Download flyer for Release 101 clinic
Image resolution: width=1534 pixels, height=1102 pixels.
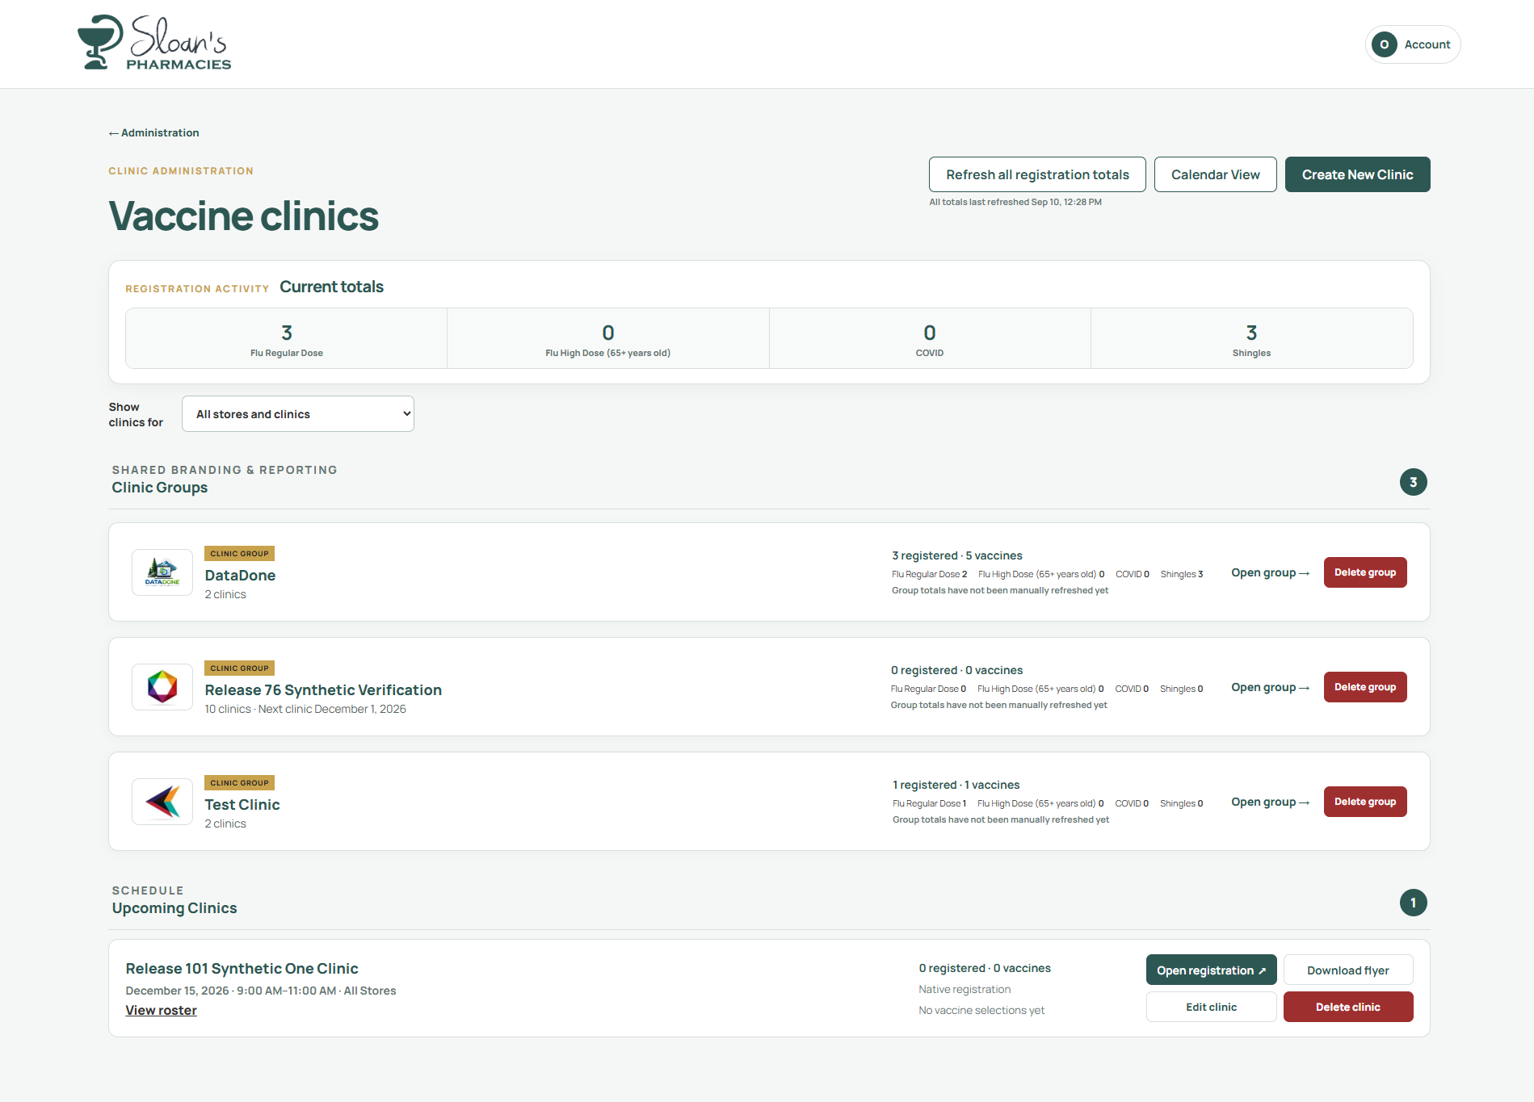(x=1348, y=970)
